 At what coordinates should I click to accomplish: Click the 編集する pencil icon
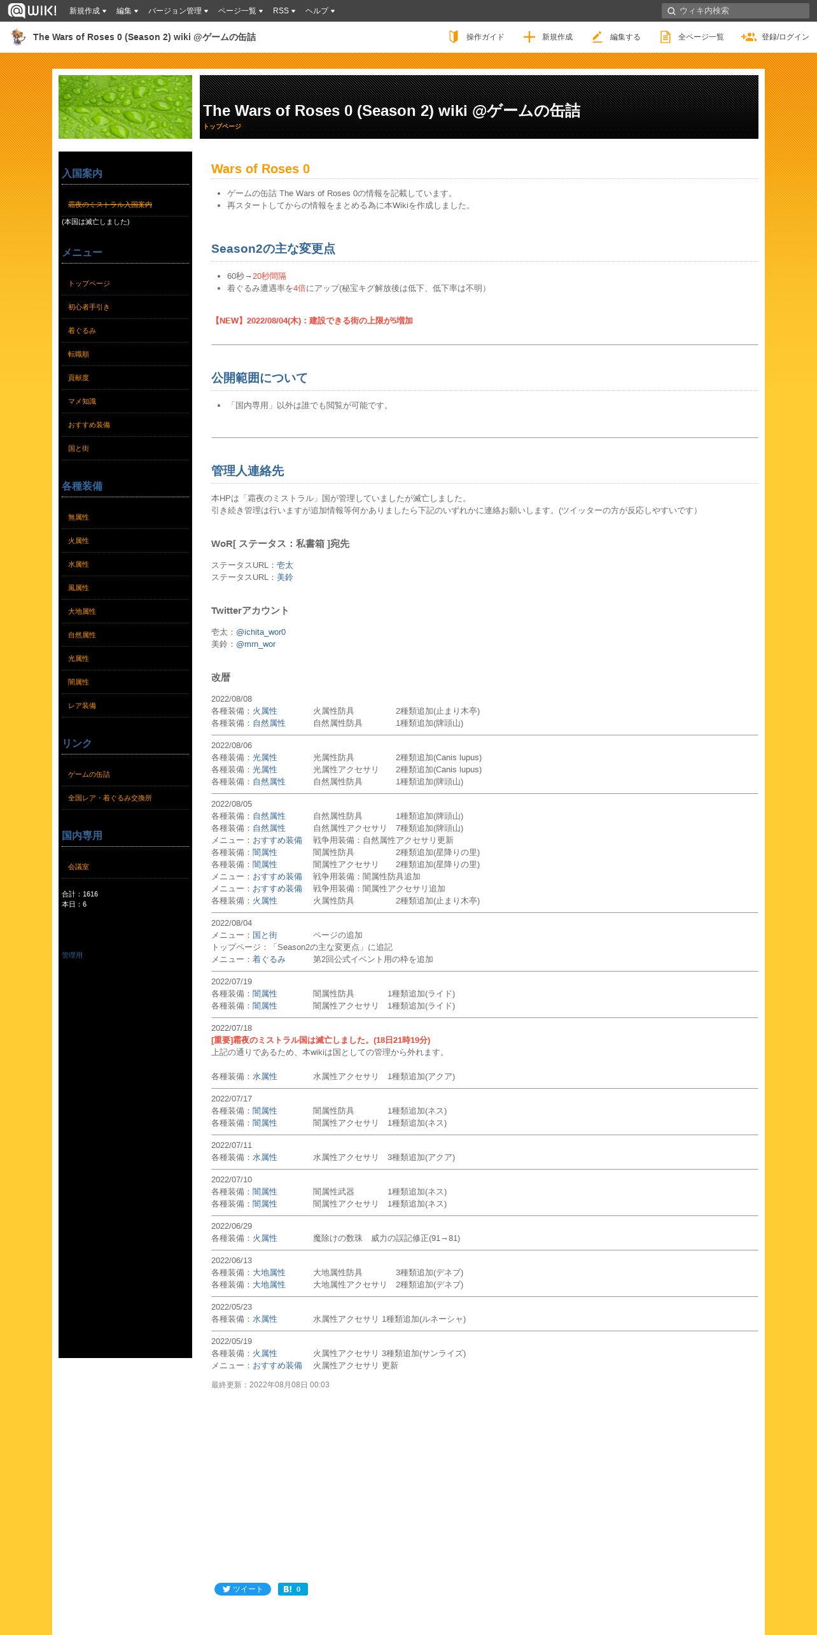click(x=597, y=37)
